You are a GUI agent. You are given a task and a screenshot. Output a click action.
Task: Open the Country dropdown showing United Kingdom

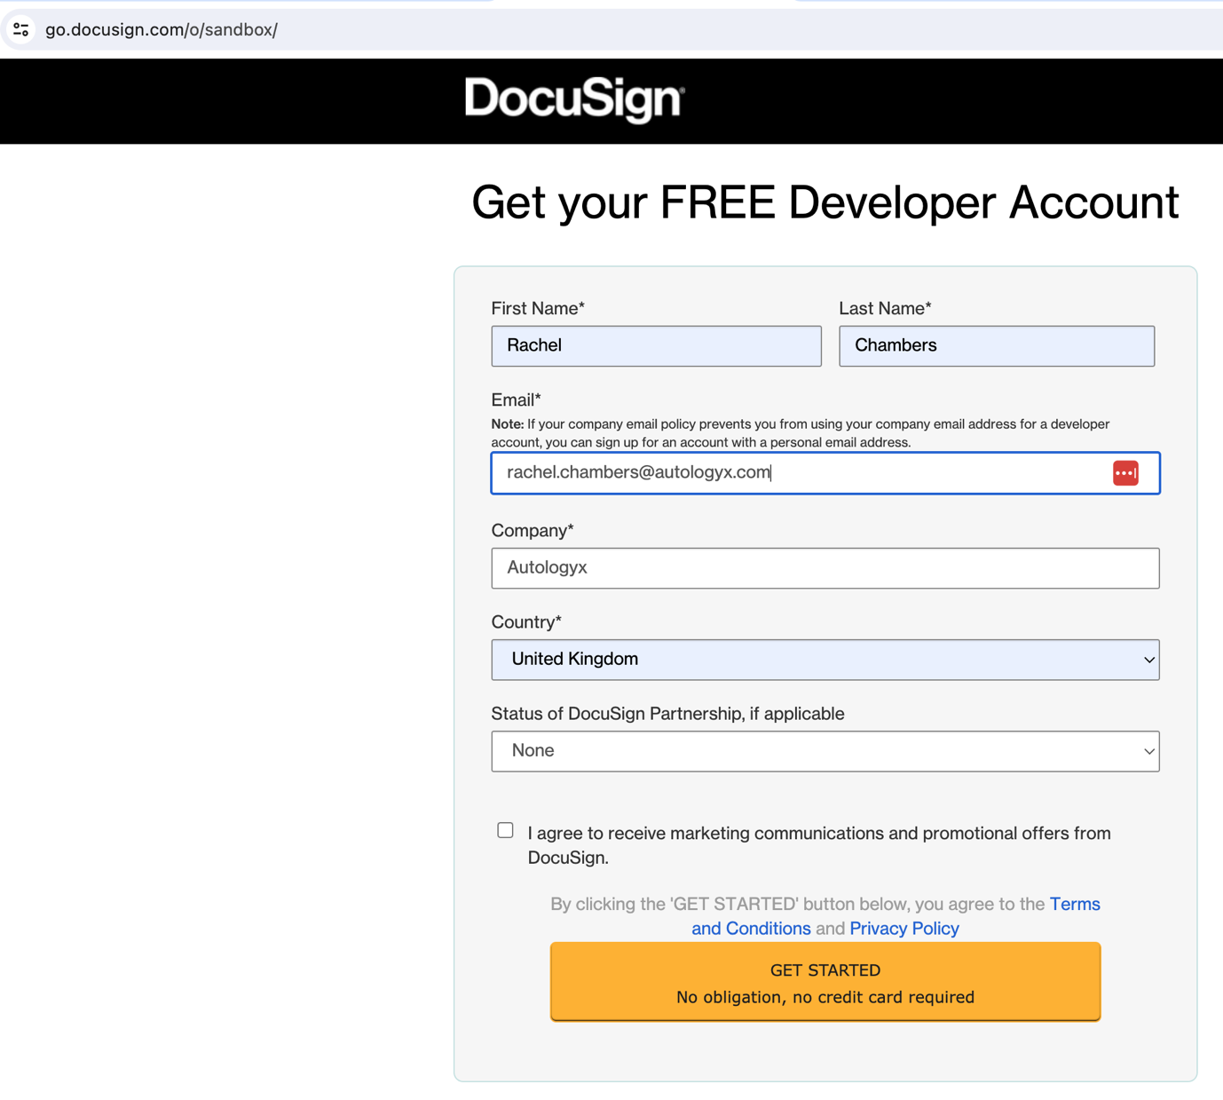(x=825, y=660)
